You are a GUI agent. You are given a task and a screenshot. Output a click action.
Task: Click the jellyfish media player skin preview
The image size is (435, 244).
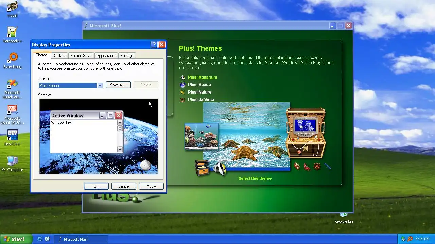coord(306,133)
